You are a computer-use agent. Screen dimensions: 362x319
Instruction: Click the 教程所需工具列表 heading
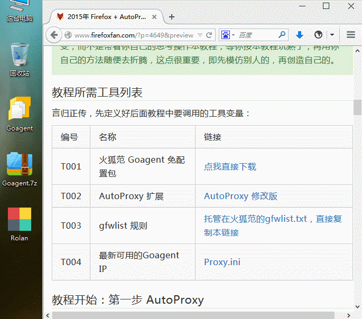tap(97, 92)
